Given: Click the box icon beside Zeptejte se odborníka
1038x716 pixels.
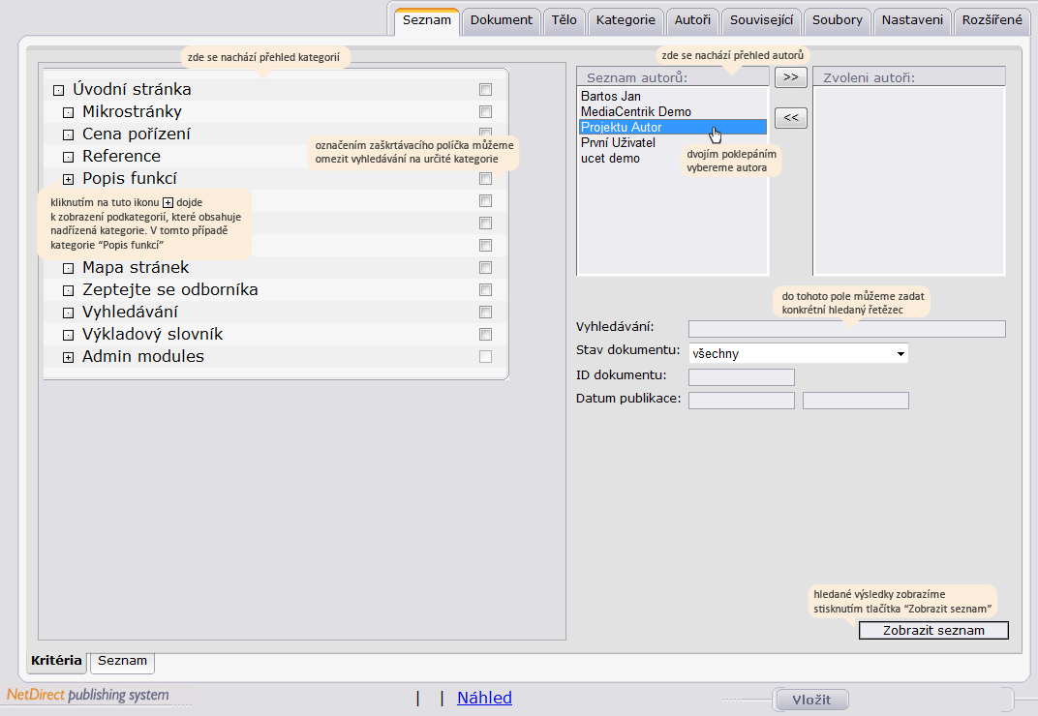Looking at the screenshot, I should [68, 290].
